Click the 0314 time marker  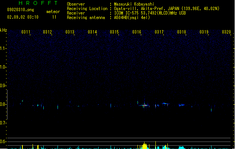[x=92, y=32]
